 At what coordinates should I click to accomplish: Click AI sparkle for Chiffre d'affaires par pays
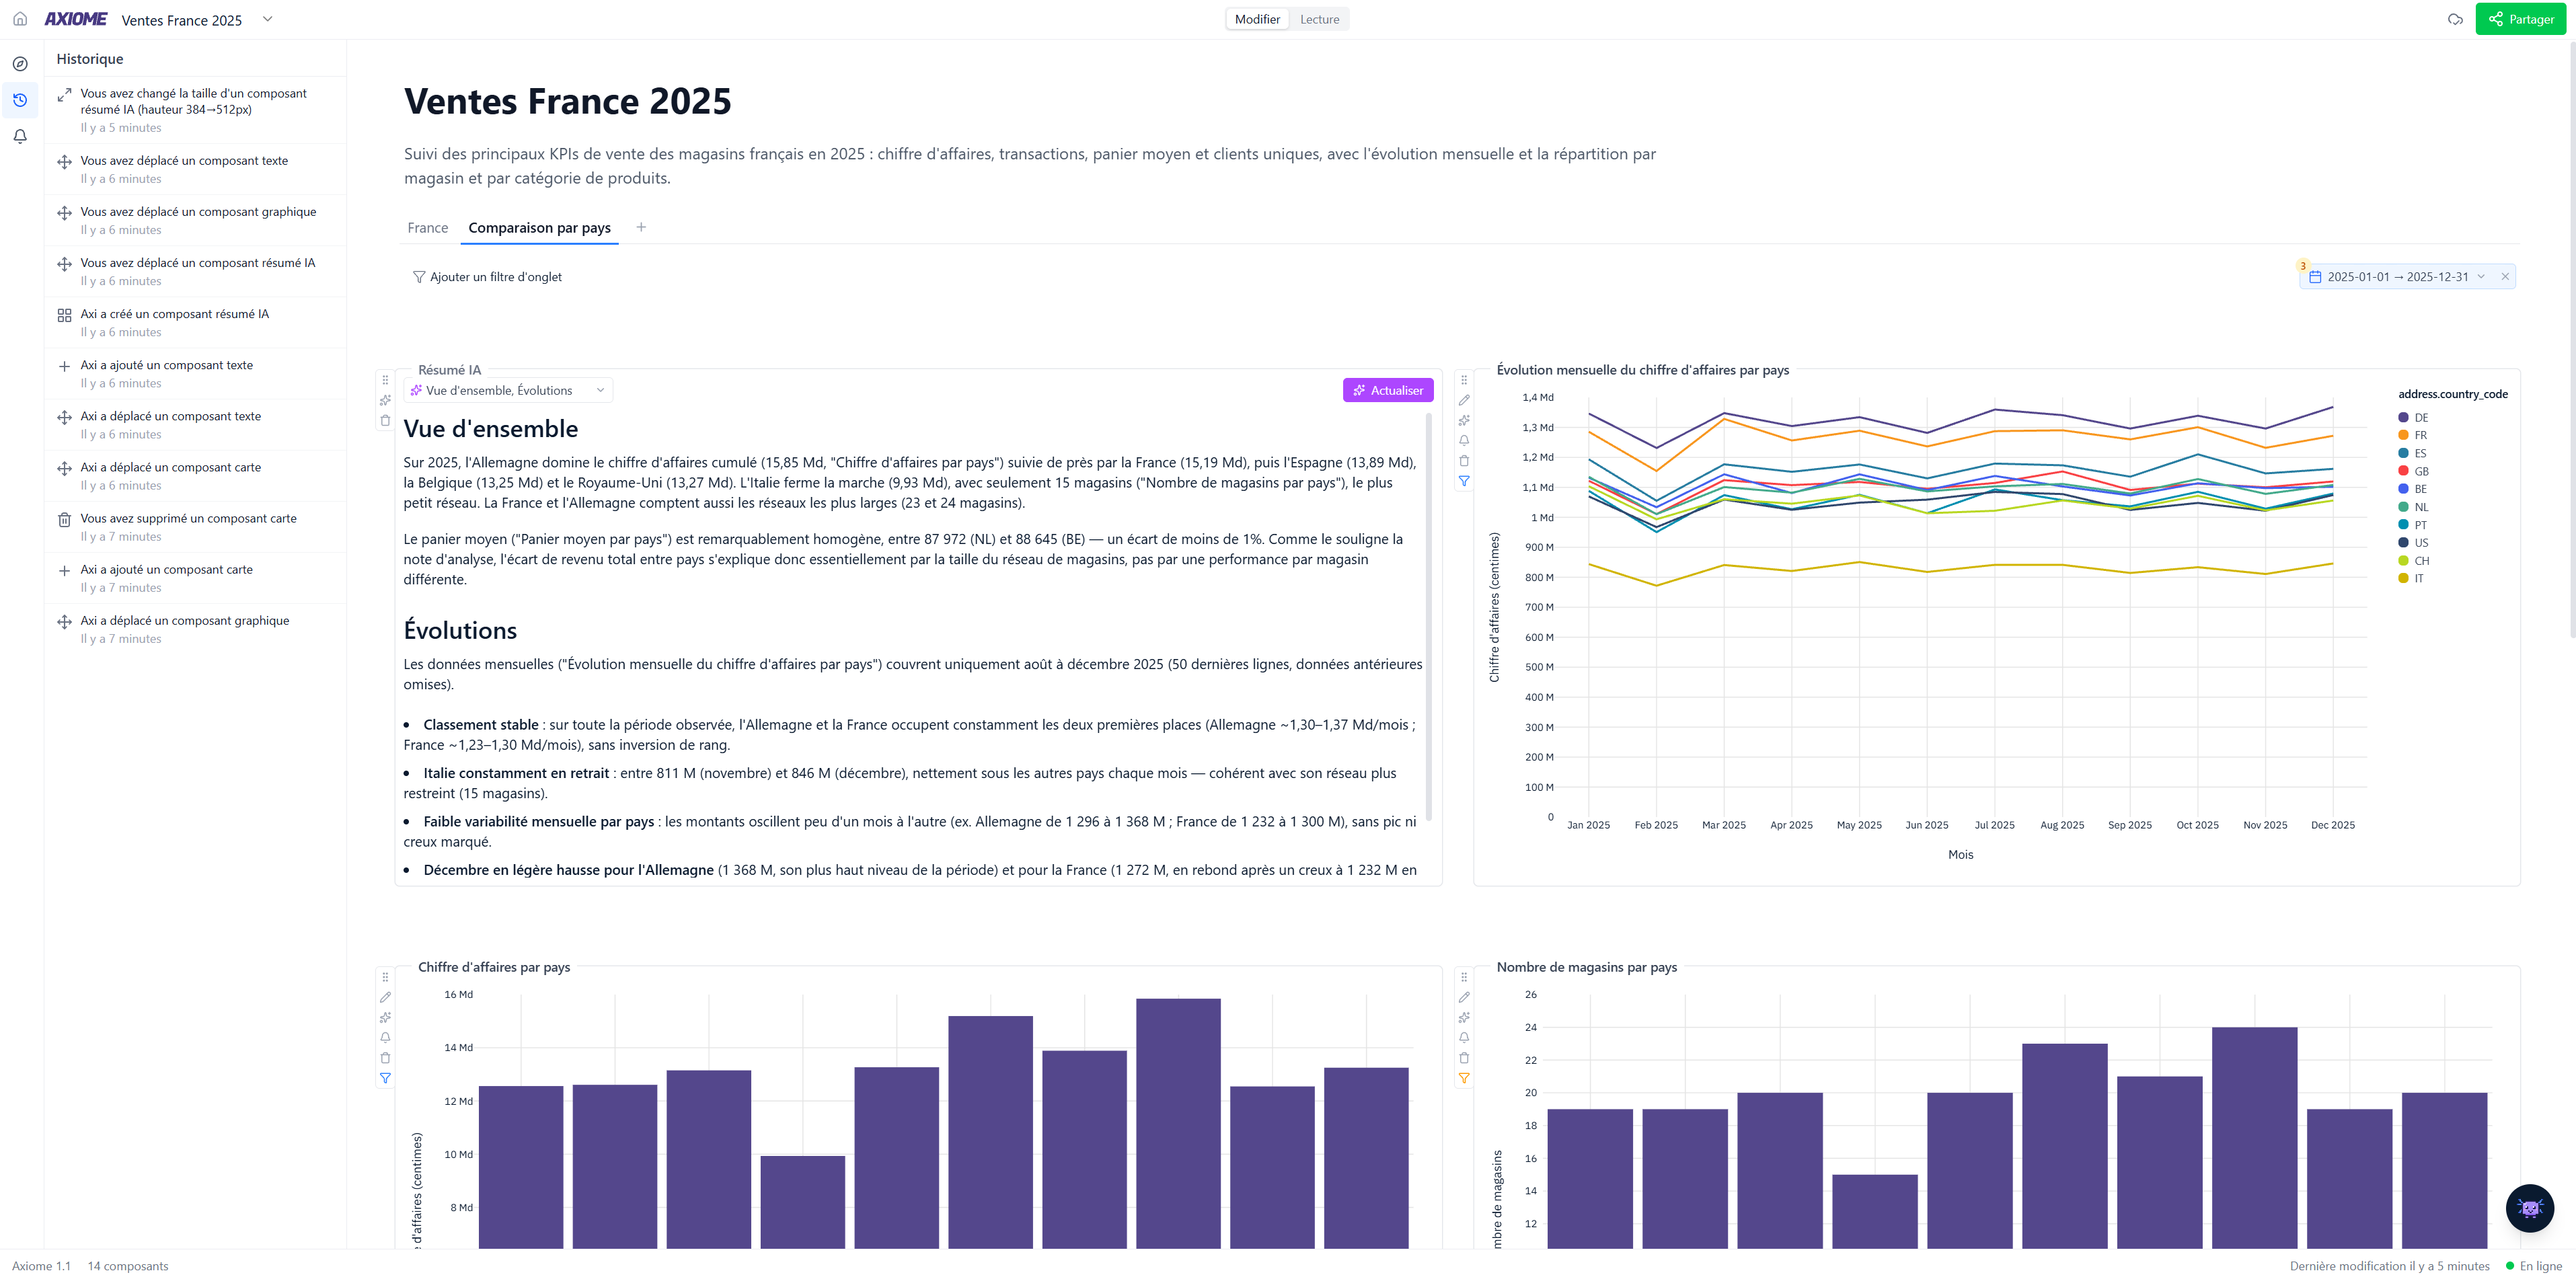pos(385,1017)
